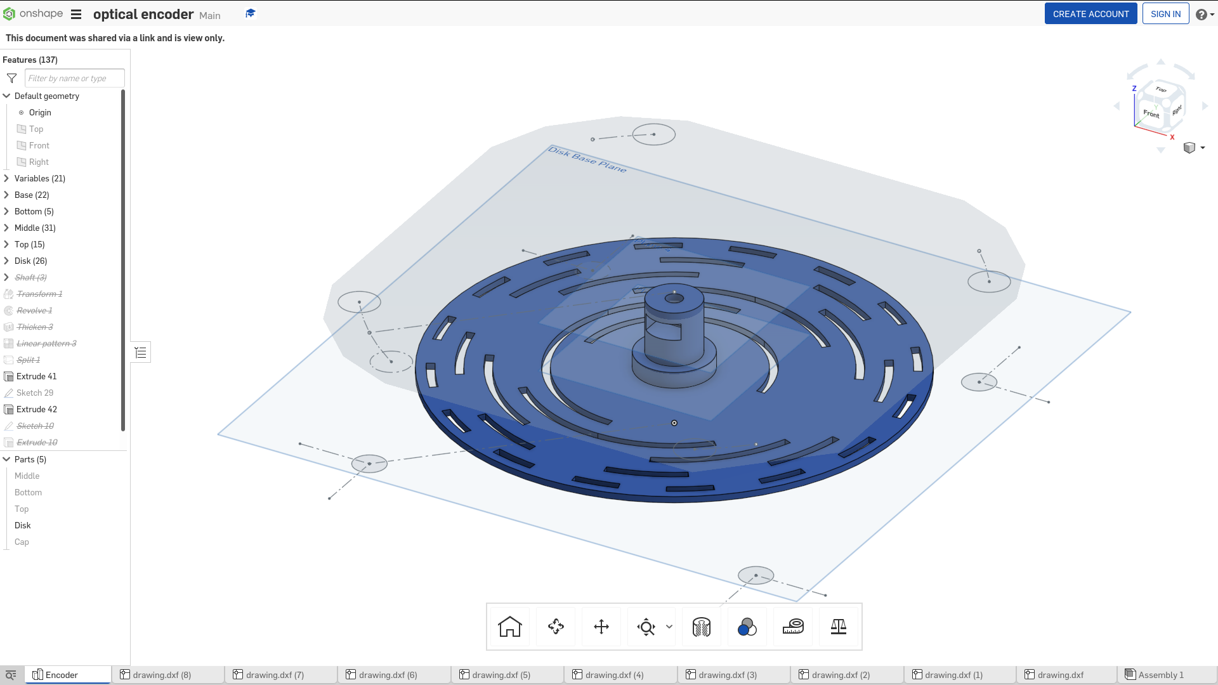This screenshot has height=685, width=1218.
Task: Select the Rotate view tool
Action: [x=556, y=627]
